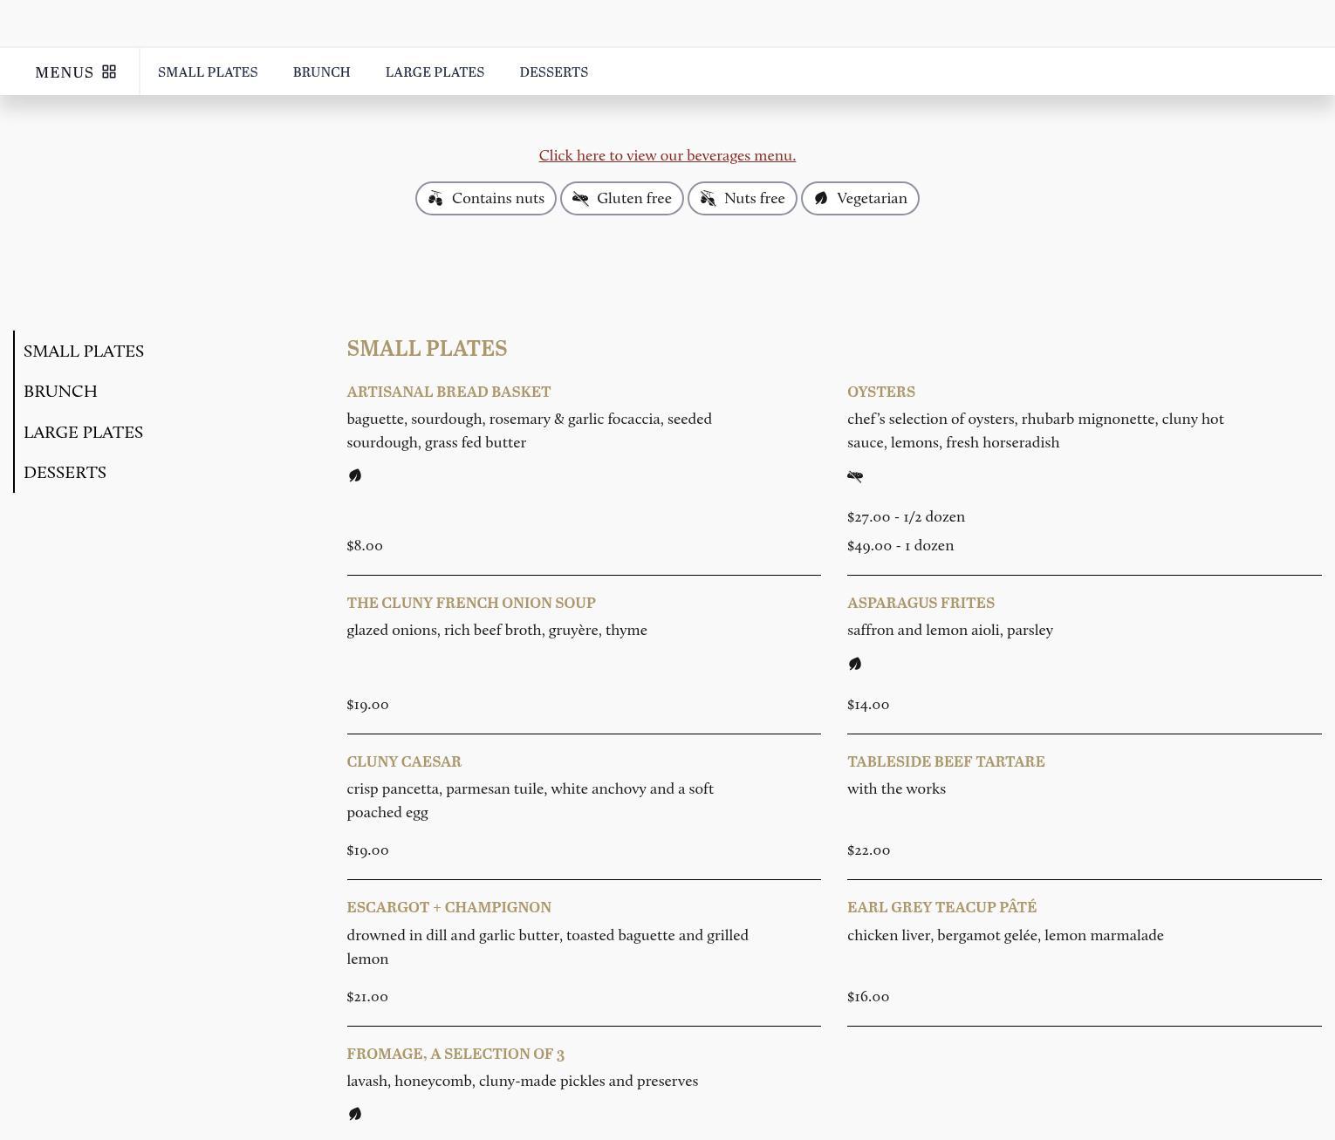Image resolution: width=1335 pixels, height=1140 pixels.
Task: Click vegetarian leaf icon under Fromage selection
Action: click(354, 1114)
